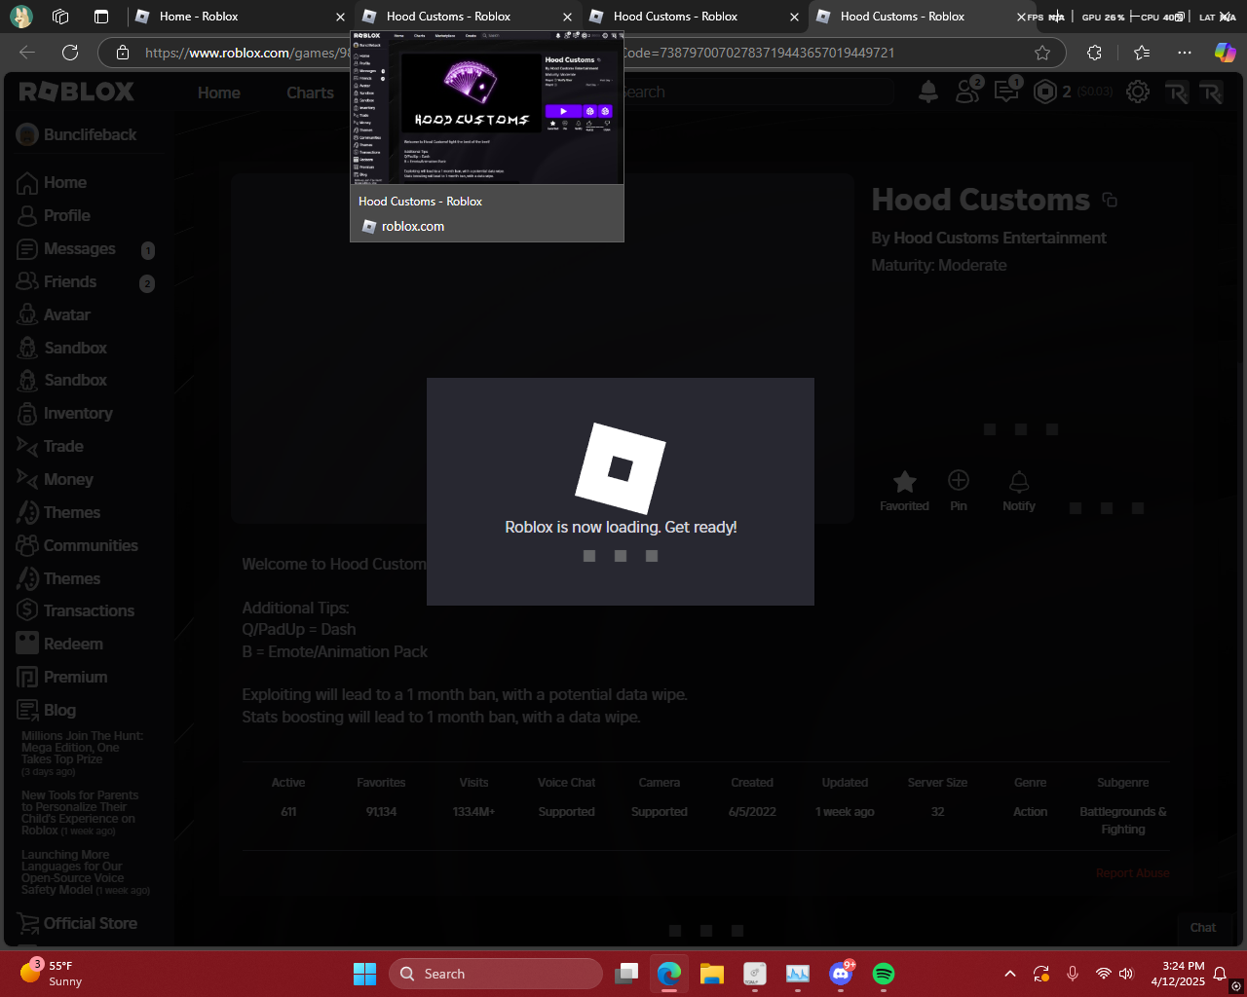Open the Chat panel button
The image size is (1247, 997).
(x=1203, y=928)
